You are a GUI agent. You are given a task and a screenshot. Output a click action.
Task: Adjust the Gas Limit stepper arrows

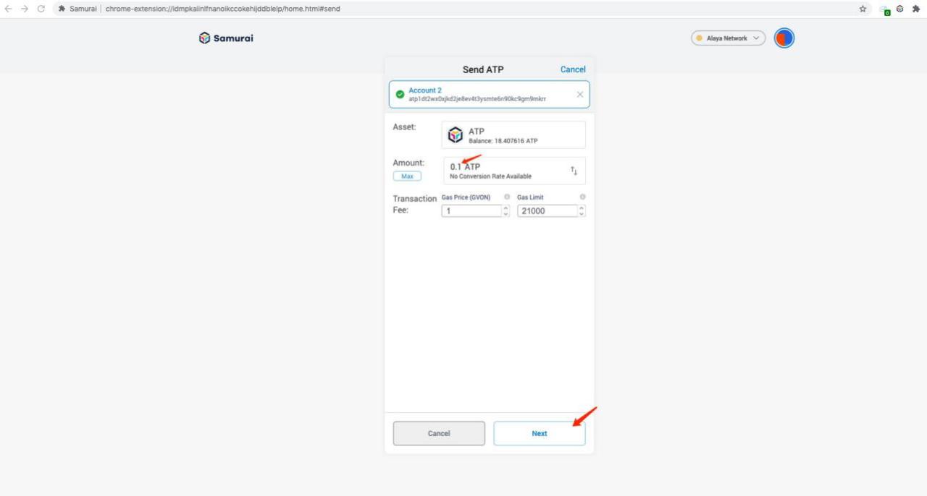pyautogui.click(x=582, y=211)
